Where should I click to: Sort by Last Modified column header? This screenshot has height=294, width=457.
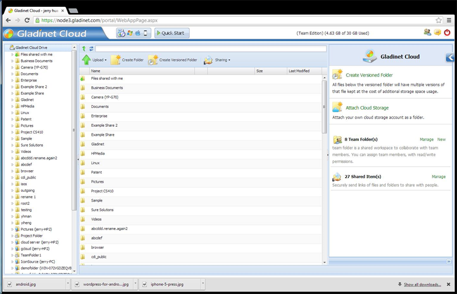click(304, 71)
